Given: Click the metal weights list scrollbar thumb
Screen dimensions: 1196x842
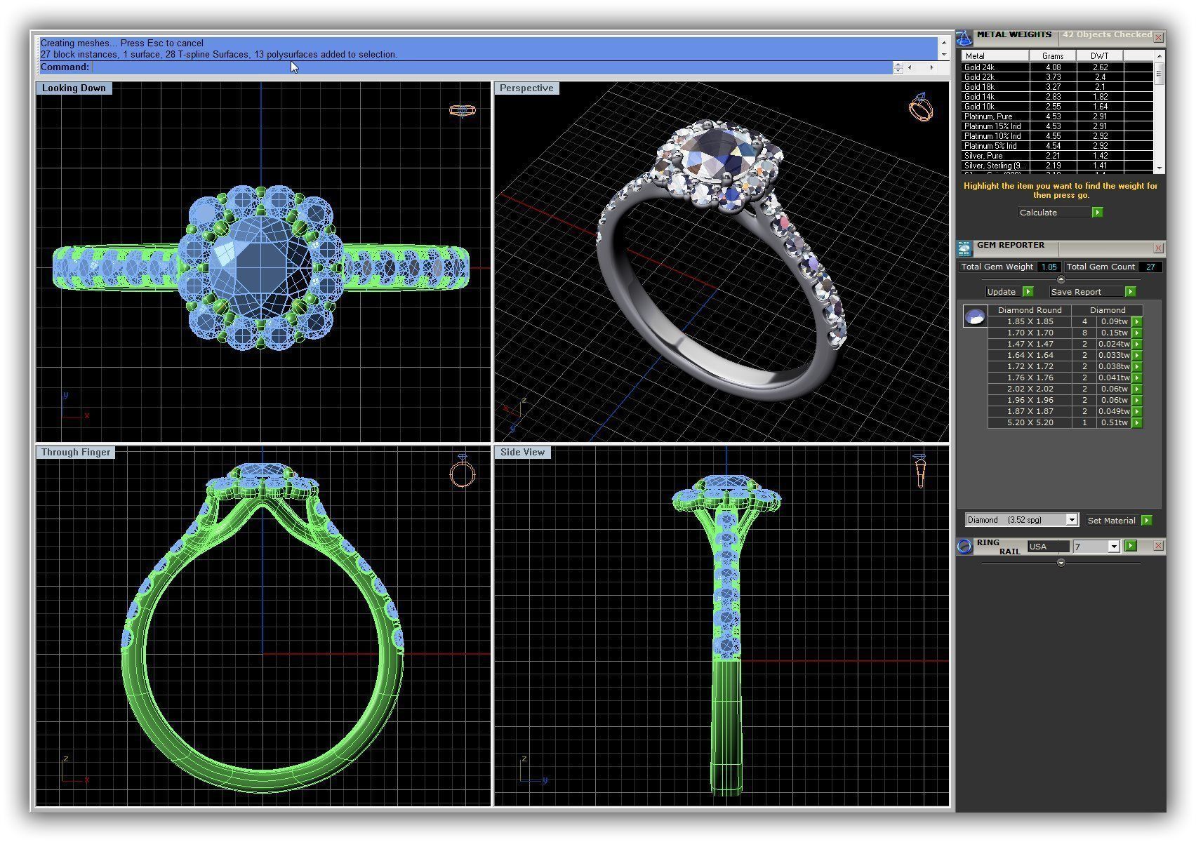Looking at the screenshot, I should (1159, 74).
